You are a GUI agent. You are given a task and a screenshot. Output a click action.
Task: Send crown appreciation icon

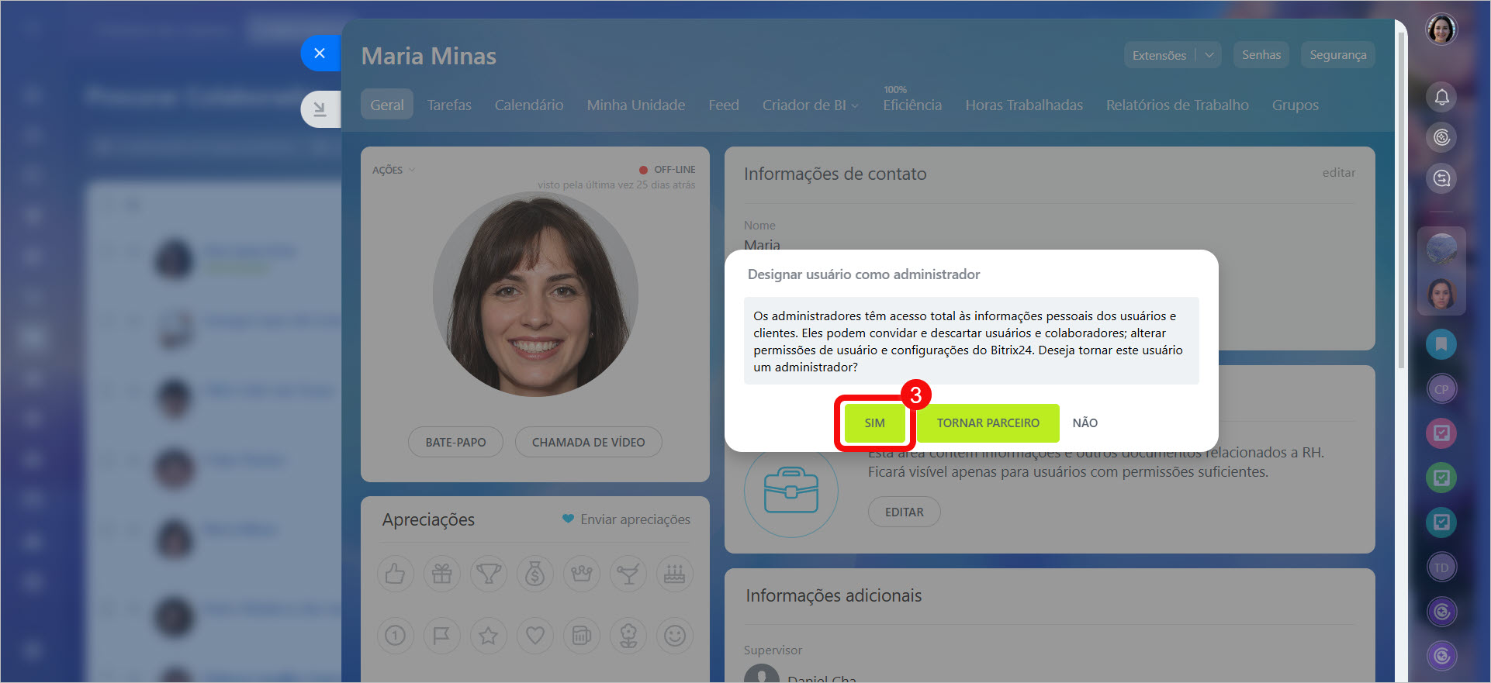click(x=582, y=574)
